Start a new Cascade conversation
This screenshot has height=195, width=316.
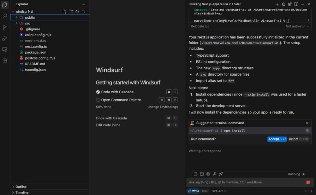pyautogui.click(x=277, y=4)
